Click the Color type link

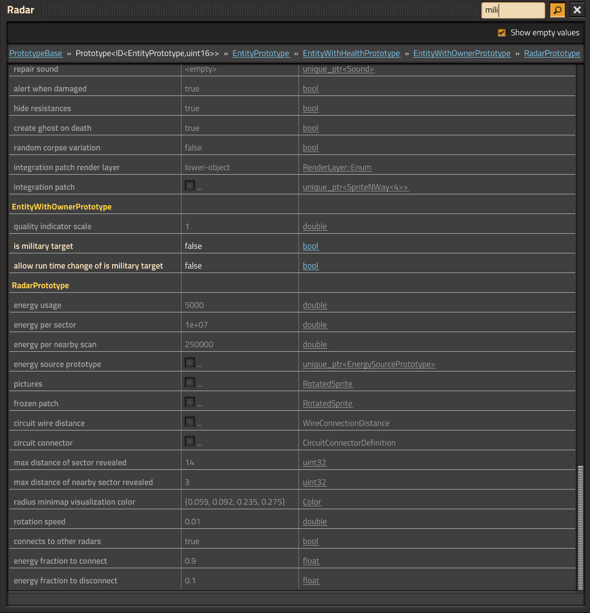coord(312,502)
